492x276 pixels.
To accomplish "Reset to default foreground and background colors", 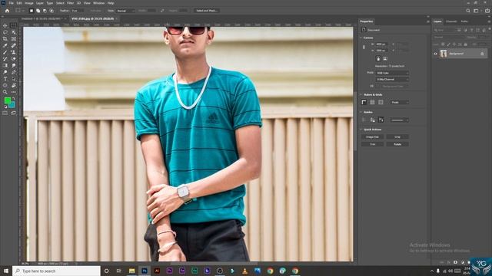I will (x=5, y=107).
